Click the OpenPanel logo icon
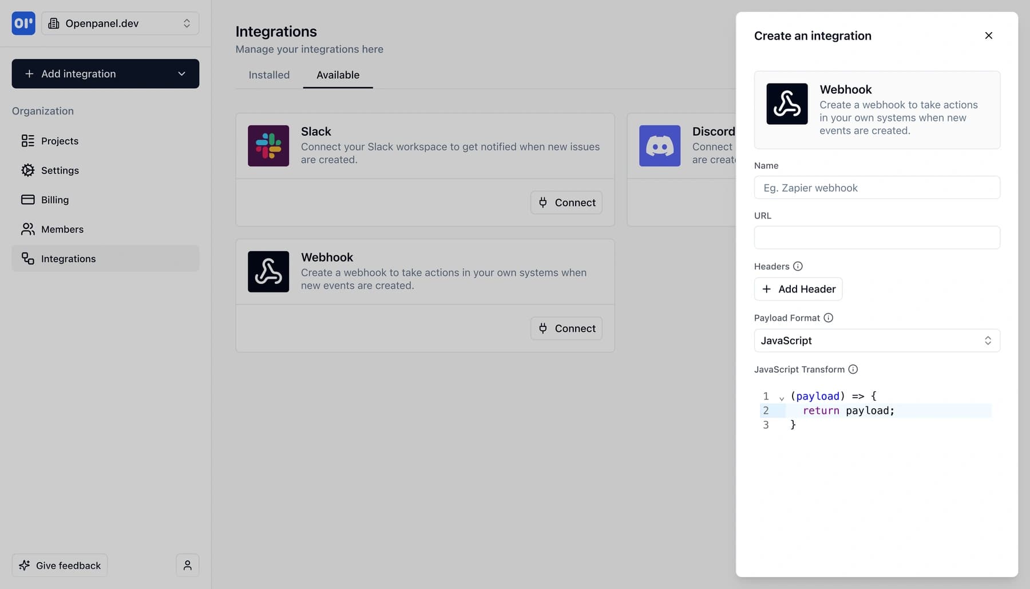 coord(23,23)
